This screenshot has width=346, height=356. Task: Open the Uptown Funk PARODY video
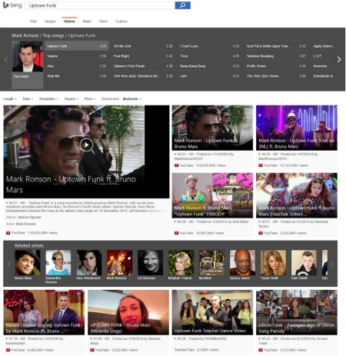pyautogui.click(x=212, y=195)
